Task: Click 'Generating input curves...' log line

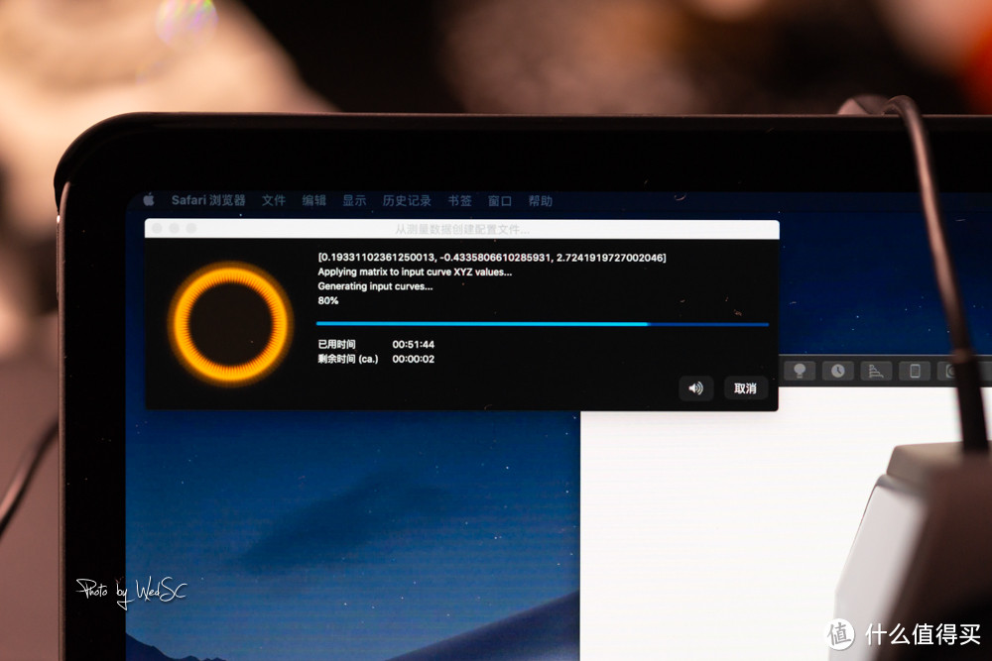Action: (375, 286)
